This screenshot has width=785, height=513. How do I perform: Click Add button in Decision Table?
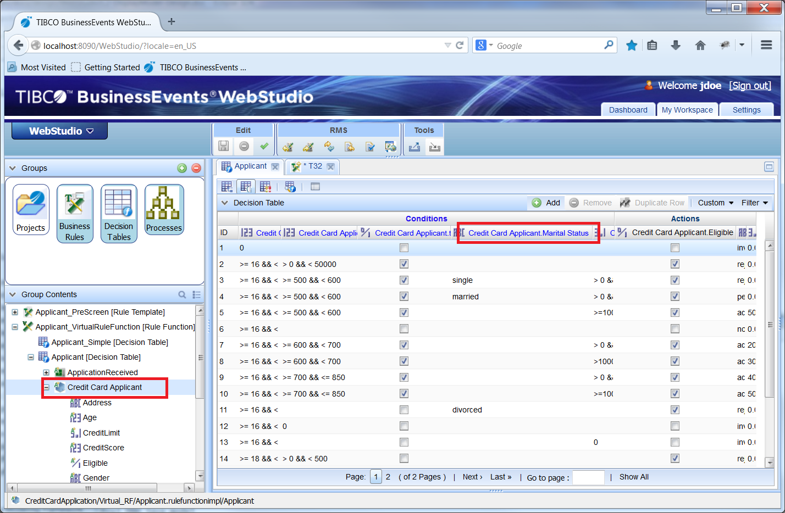click(546, 203)
